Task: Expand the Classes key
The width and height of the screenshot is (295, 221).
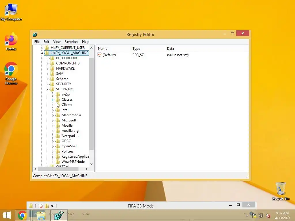Action: click(53, 100)
